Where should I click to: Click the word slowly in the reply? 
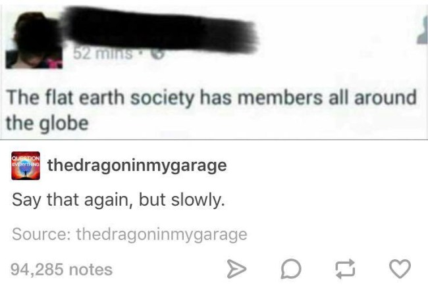[x=198, y=200]
